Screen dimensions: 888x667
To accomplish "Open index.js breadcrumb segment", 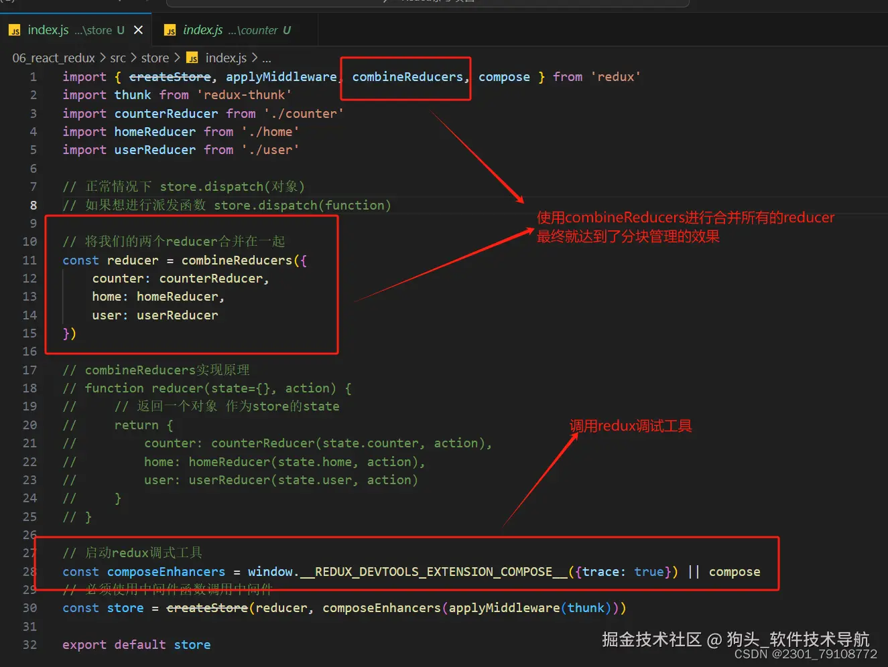I will pyautogui.click(x=226, y=58).
